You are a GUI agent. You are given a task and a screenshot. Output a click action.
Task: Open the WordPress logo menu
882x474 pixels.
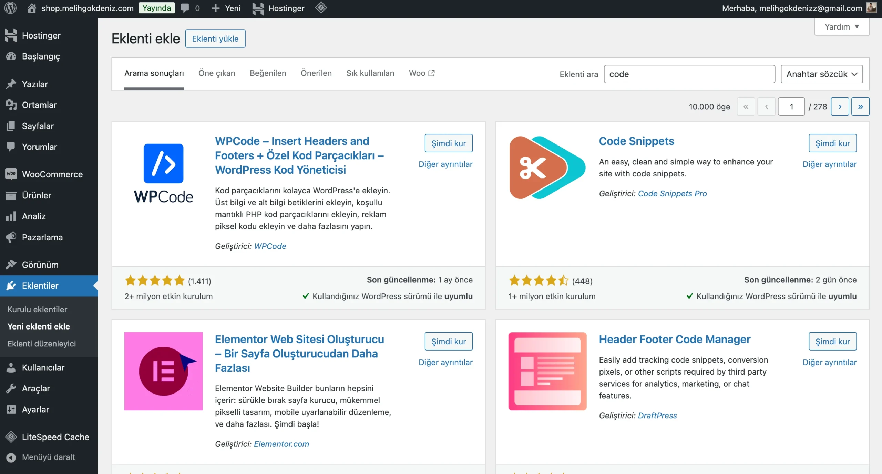[10, 8]
